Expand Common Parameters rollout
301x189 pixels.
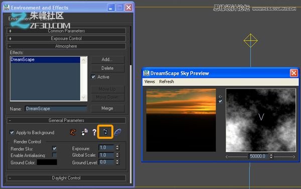pos(66,31)
